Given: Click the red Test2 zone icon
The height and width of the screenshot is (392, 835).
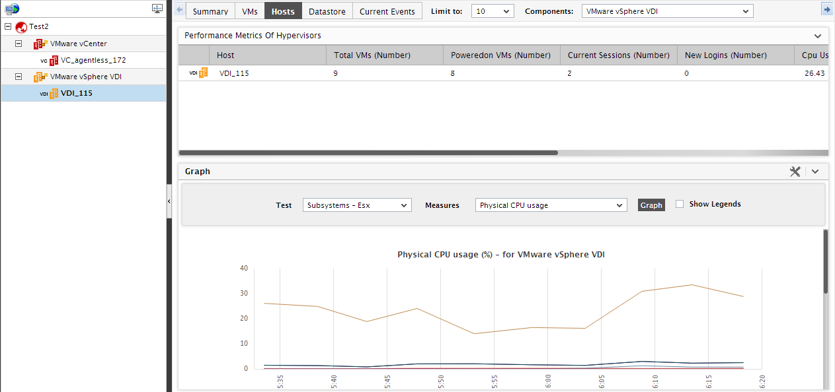Looking at the screenshot, I should pyautogui.click(x=20, y=27).
